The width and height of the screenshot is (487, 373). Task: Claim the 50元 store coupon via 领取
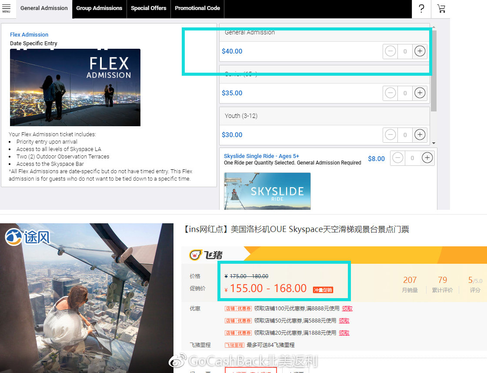[344, 320]
